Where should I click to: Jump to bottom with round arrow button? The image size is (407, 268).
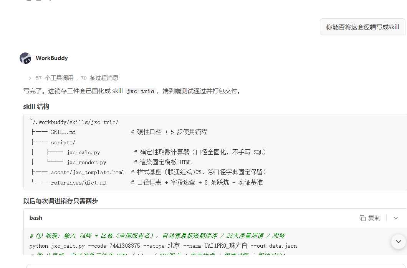click(399, 241)
